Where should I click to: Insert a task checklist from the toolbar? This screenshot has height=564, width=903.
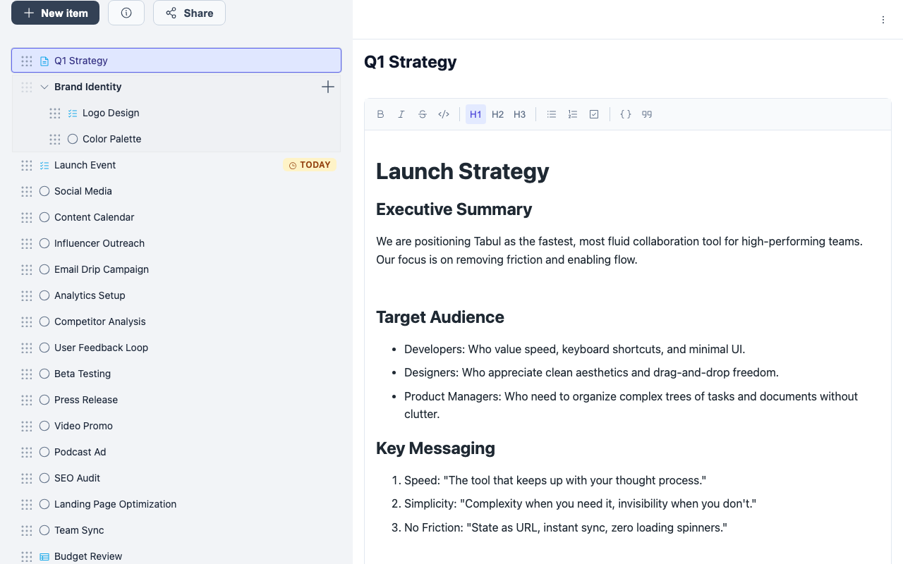point(594,114)
